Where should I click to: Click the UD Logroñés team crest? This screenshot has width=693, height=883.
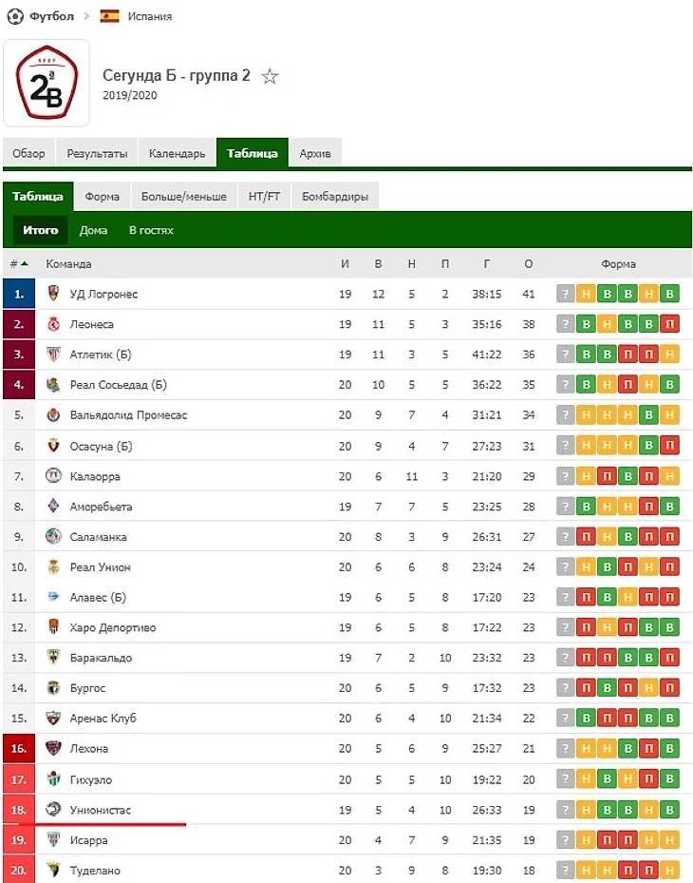coord(53,294)
